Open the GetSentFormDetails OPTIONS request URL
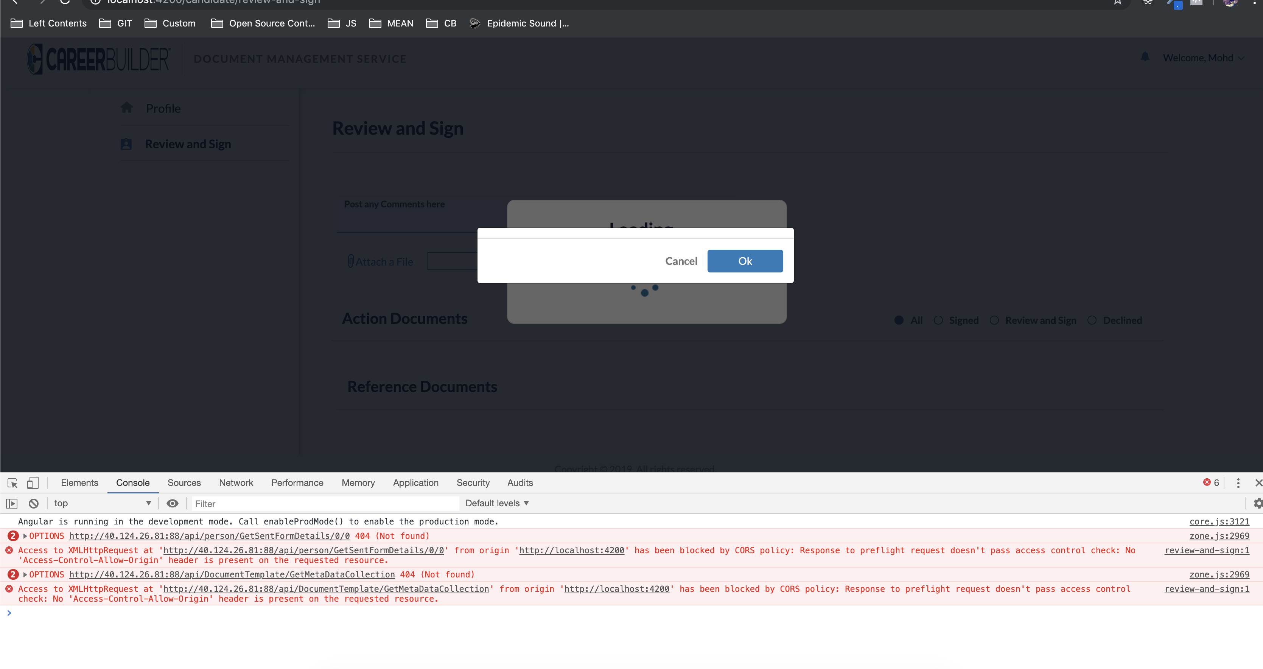This screenshot has width=1263, height=669. tap(209, 536)
